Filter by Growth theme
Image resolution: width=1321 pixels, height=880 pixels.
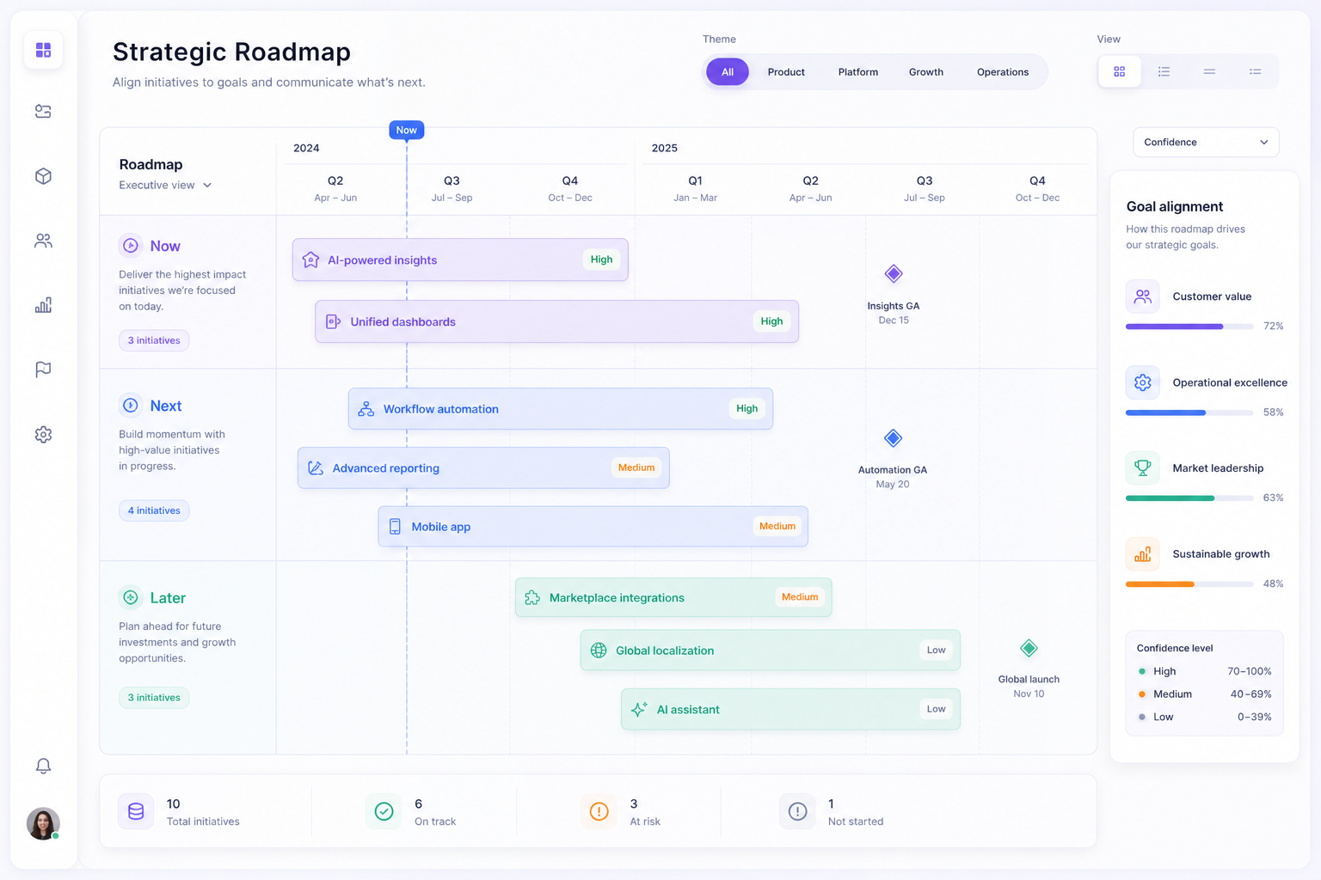point(926,72)
